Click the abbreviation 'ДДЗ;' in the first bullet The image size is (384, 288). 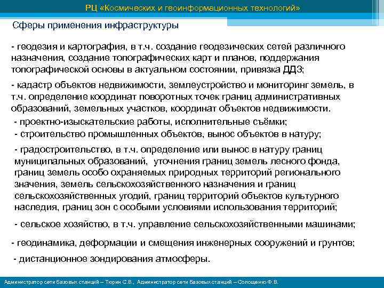click(x=294, y=70)
